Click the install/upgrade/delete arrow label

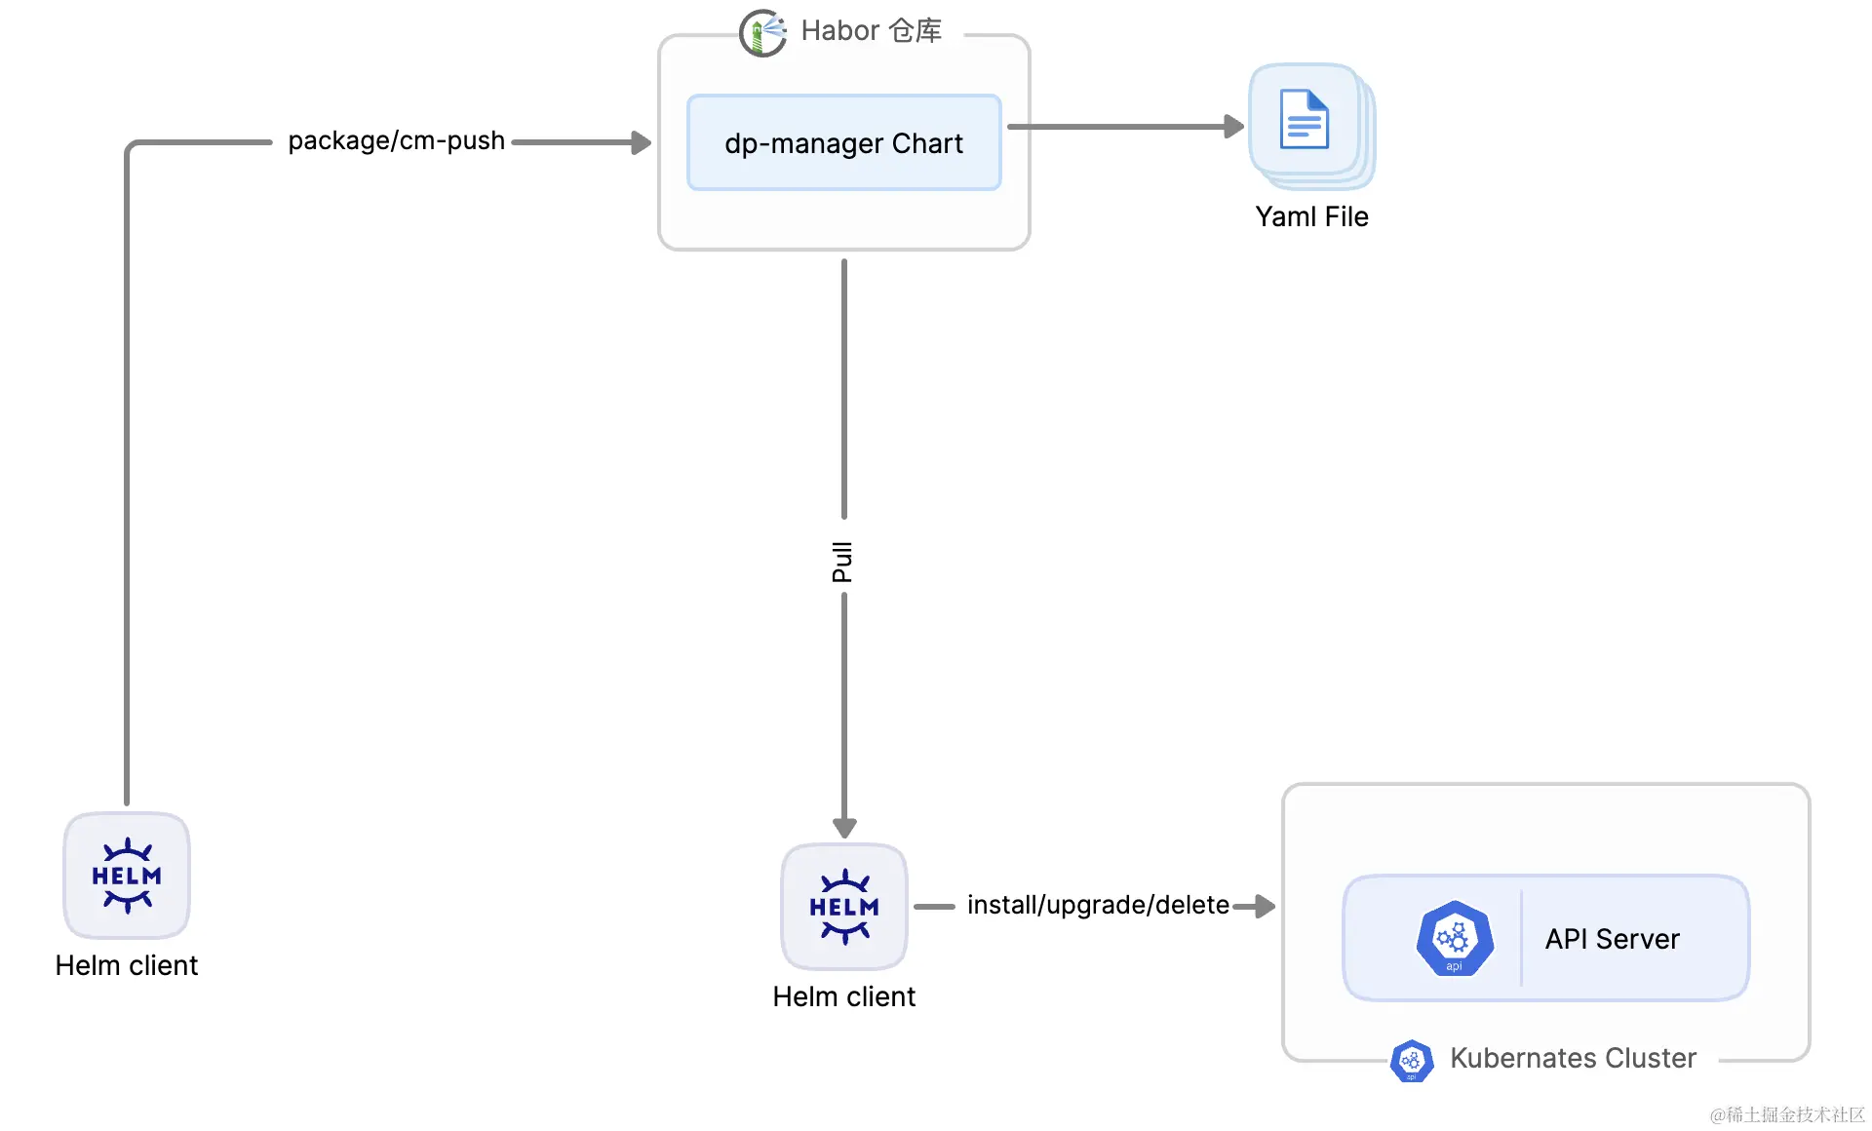pyautogui.click(x=1098, y=906)
